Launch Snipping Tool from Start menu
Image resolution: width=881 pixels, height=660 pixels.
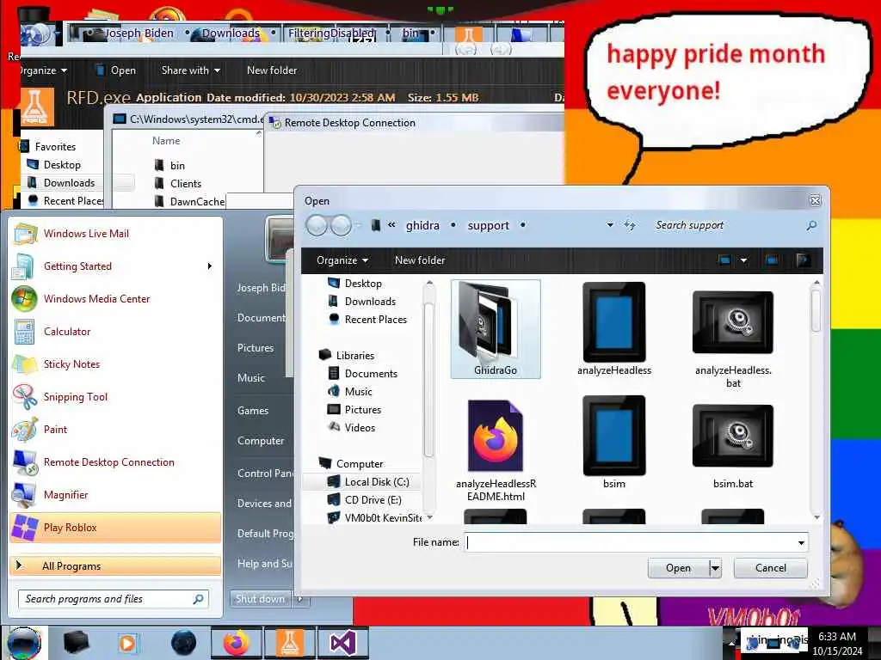pos(115,397)
